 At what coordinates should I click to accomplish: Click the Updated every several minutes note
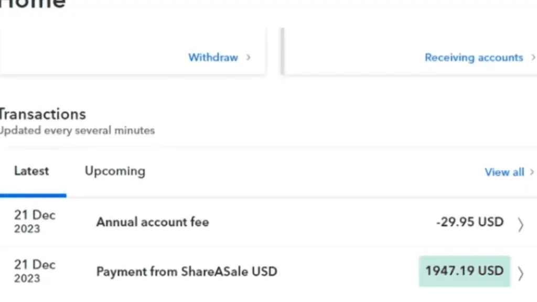(x=78, y=131)
